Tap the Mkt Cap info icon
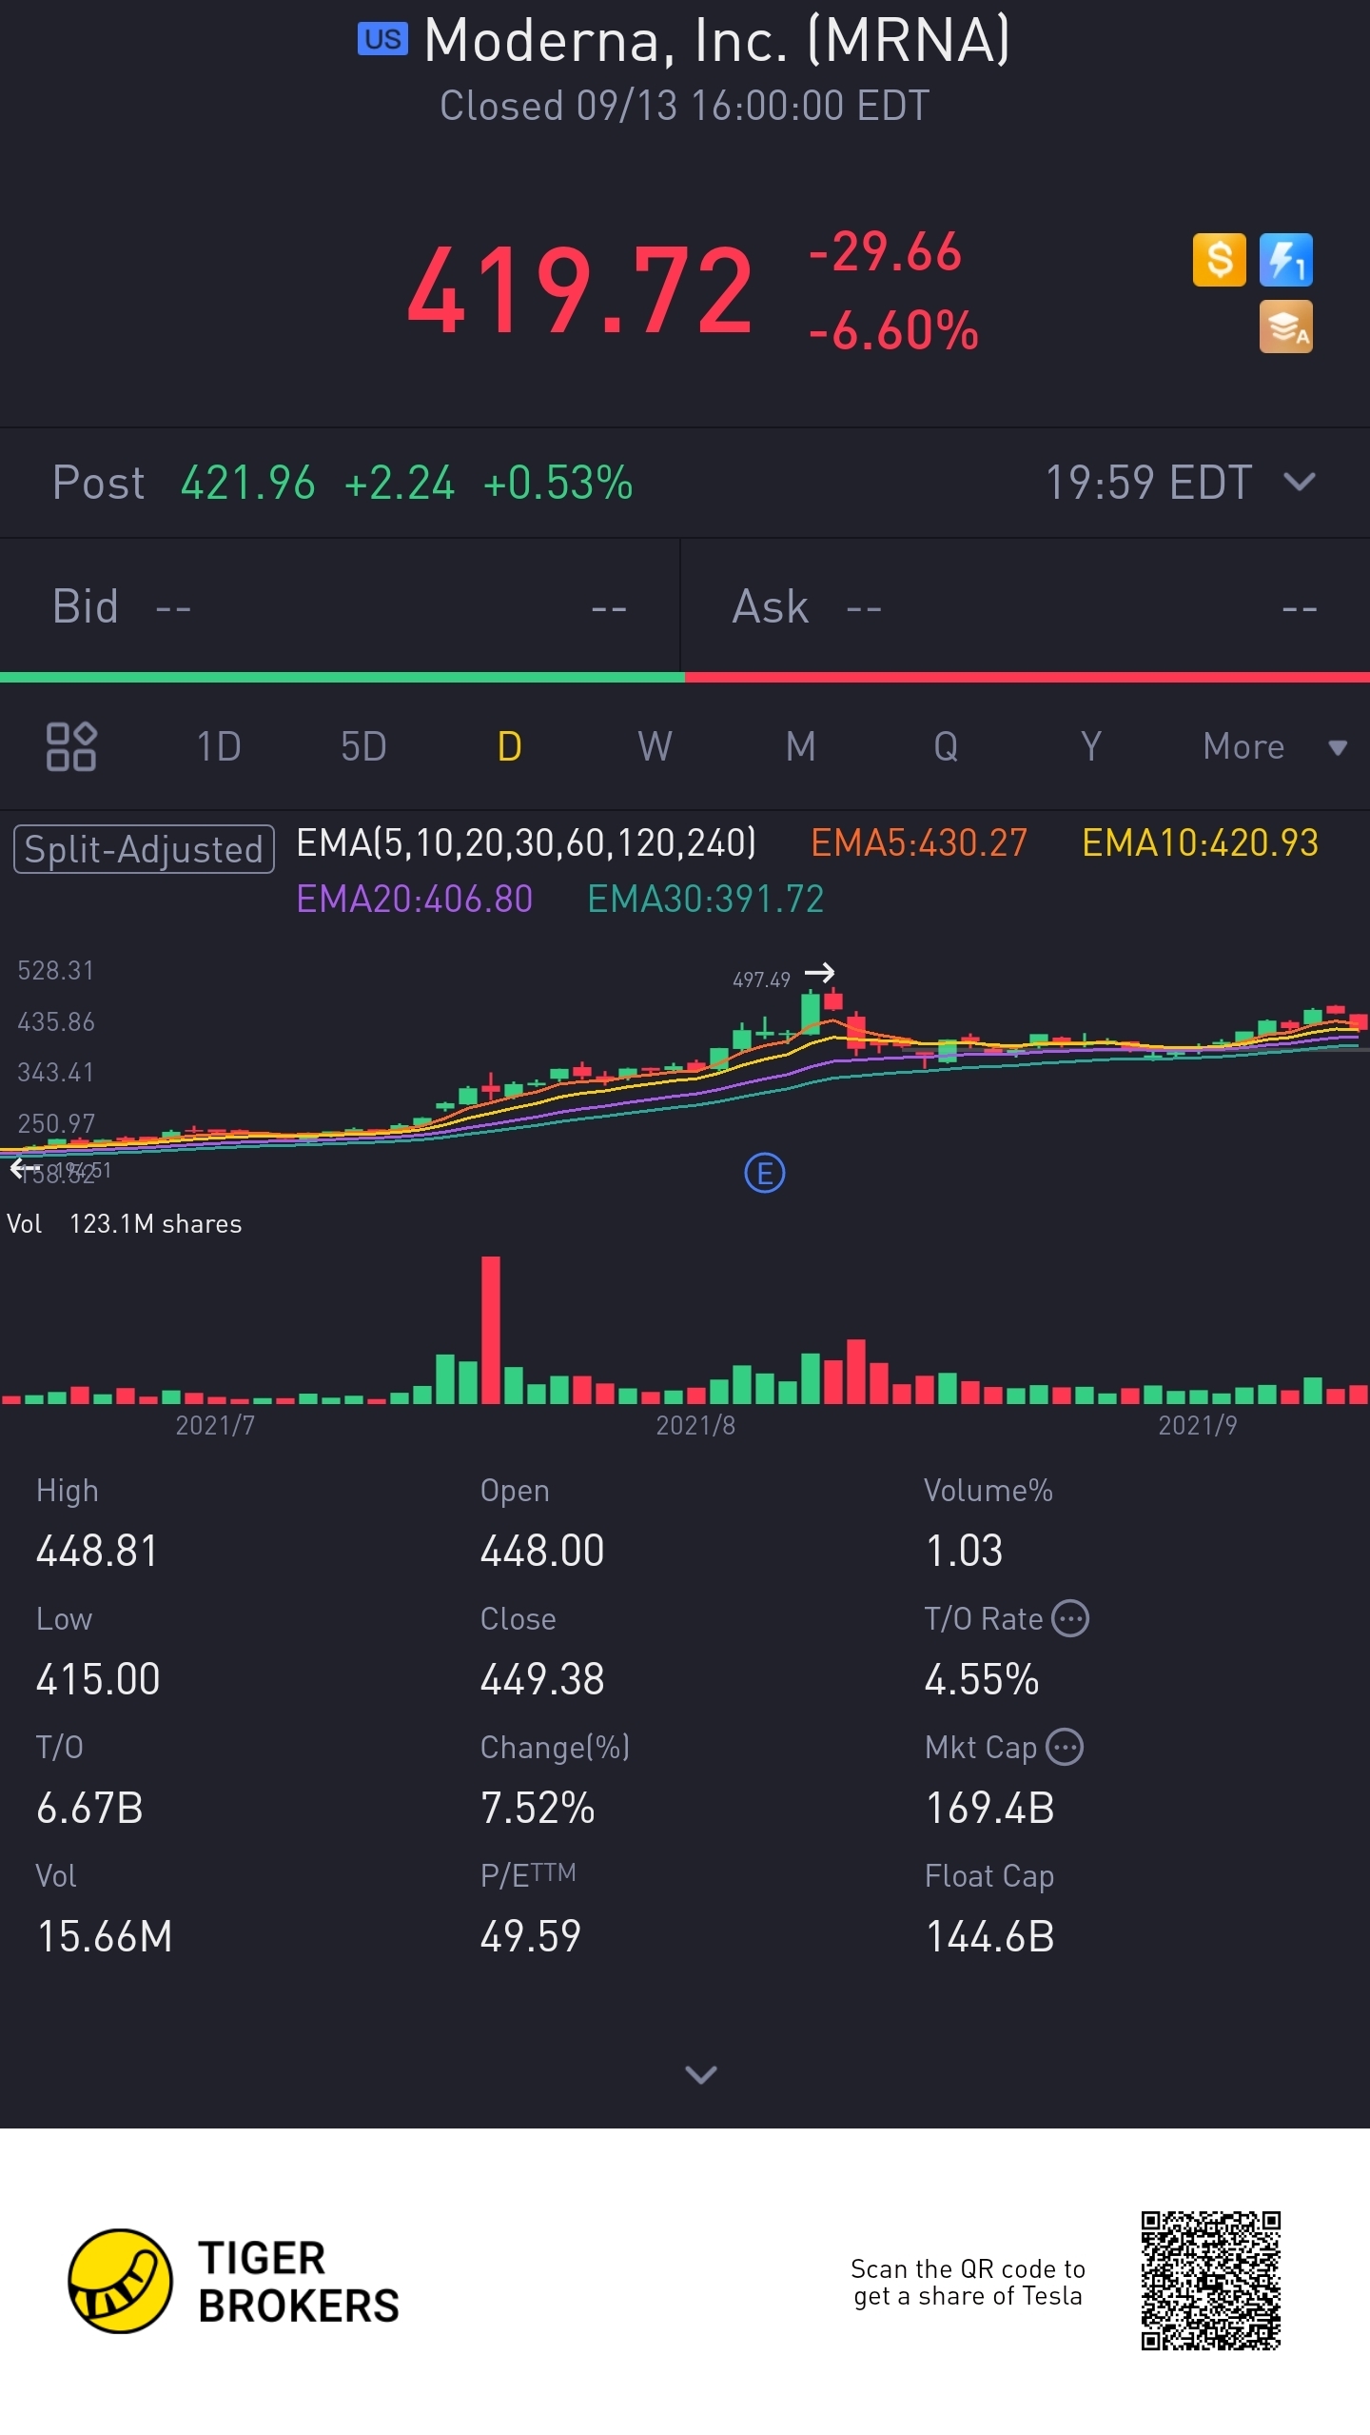 click(1065, 1747)
